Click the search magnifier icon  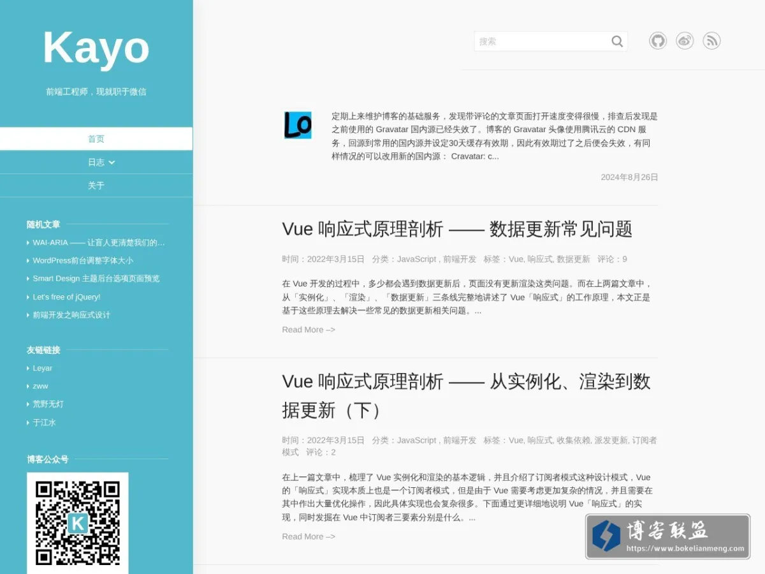pyautogui.click(x=617, y=41)
